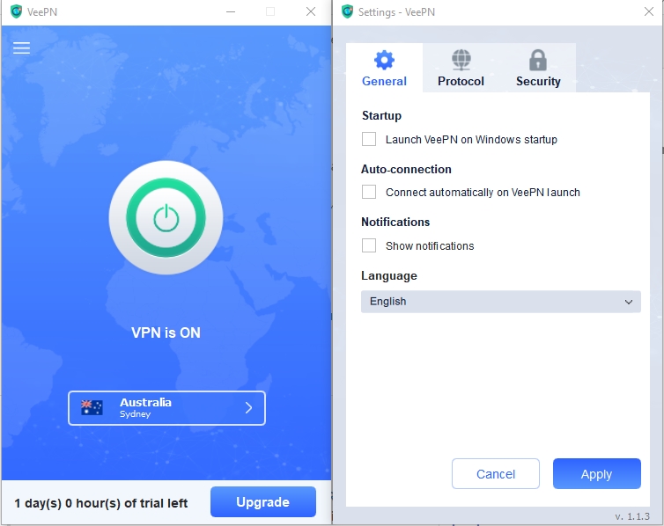Click VeePN shield logo in Settings title bar
The width and height of the screenshot is (664, 526).
pos(347,11)
